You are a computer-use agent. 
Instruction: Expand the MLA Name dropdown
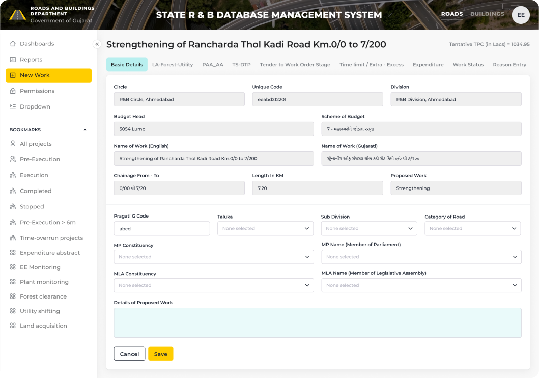(x=421, y=285)
